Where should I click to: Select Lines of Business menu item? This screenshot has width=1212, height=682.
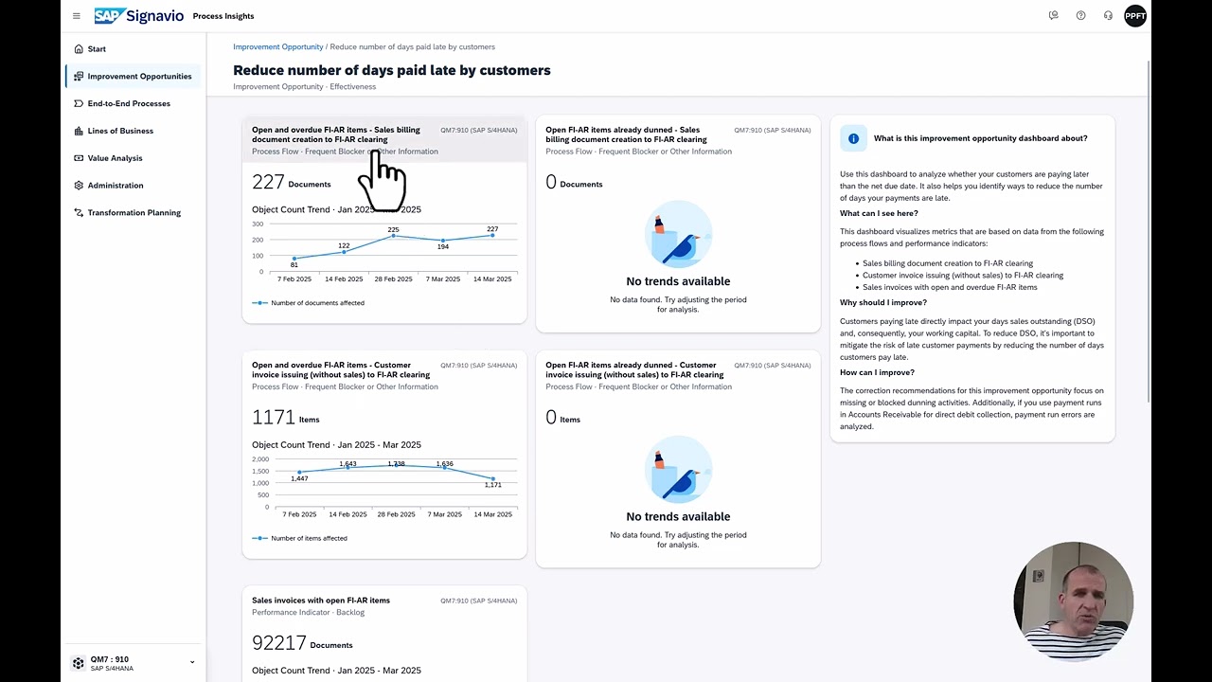point(120,131)
